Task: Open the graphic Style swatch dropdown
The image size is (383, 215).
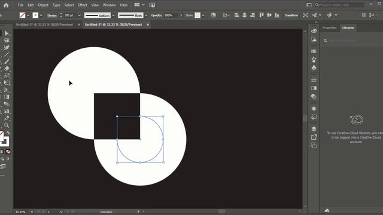Action: pos(203,16)
